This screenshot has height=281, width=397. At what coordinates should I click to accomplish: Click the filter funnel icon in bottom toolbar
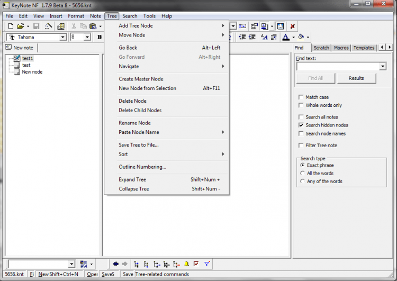pos(207,264)
